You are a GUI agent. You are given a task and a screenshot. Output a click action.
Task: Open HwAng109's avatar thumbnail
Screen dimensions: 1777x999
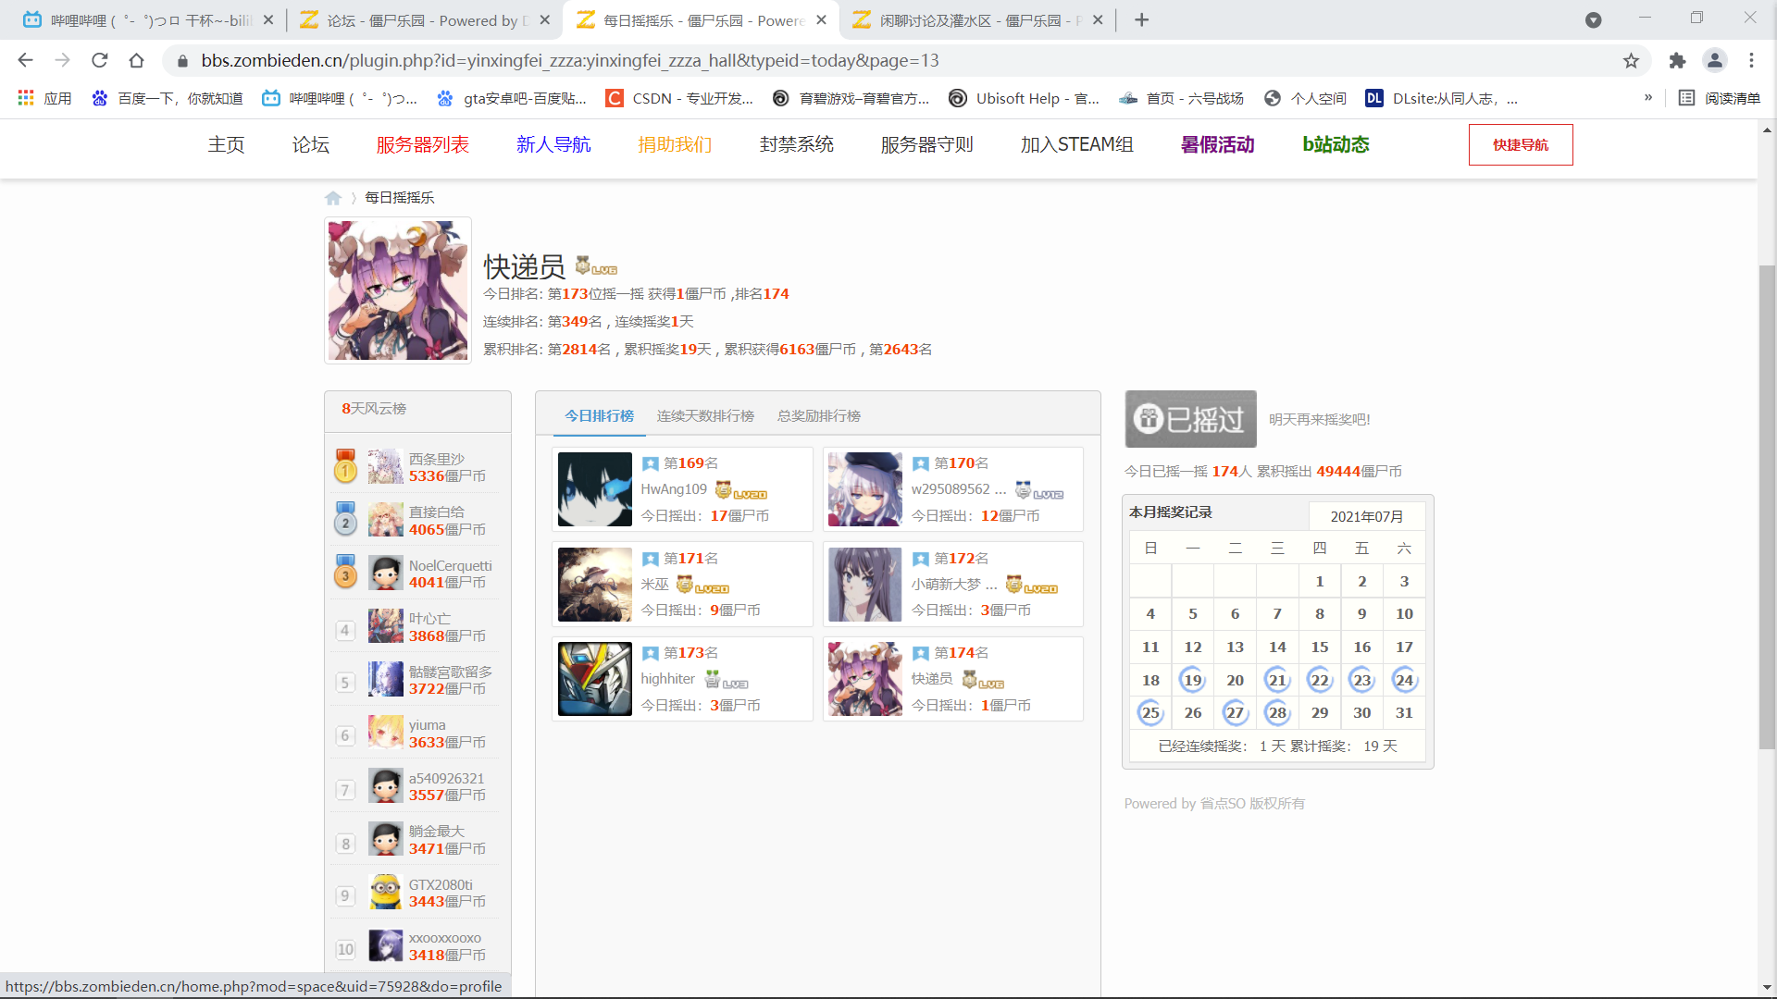tap(594, 489)
